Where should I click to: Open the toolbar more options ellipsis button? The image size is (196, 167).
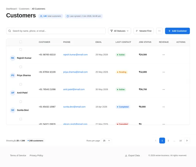pyautogui.click(x=159, y=31)
